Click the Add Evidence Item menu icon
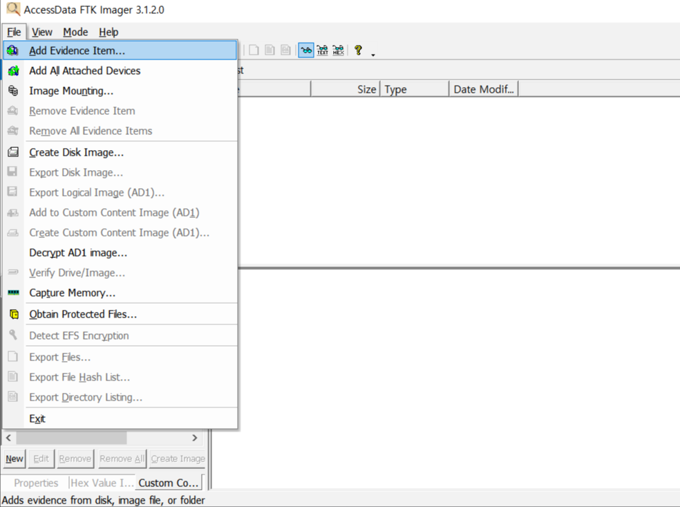Image resolution: width=680 pixels, height=507 pixels. point(13,50)
